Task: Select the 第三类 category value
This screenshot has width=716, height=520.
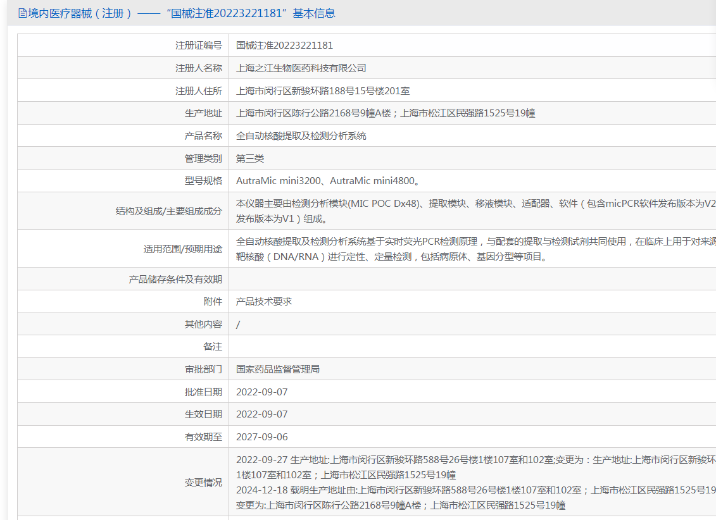Action: (250, 158)
